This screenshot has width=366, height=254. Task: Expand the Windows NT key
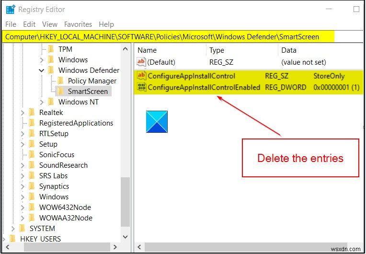pyautogui.click(x=42, y=102)
